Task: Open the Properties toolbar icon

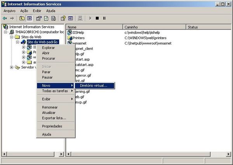Action: click(x=39, y=18)
